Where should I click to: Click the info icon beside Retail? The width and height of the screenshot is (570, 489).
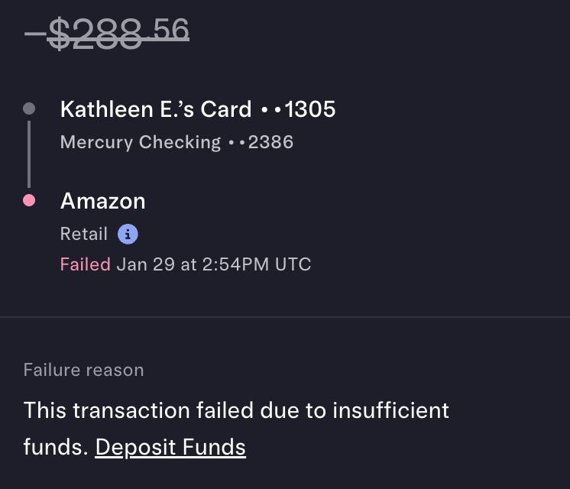pos(128,234)
